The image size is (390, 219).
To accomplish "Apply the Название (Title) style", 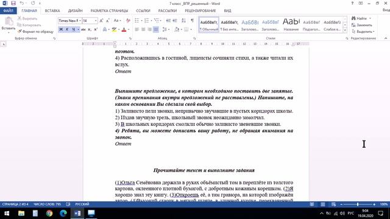I will (x=291, y=25).
